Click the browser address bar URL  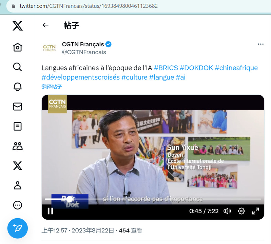tap(89, 6)
